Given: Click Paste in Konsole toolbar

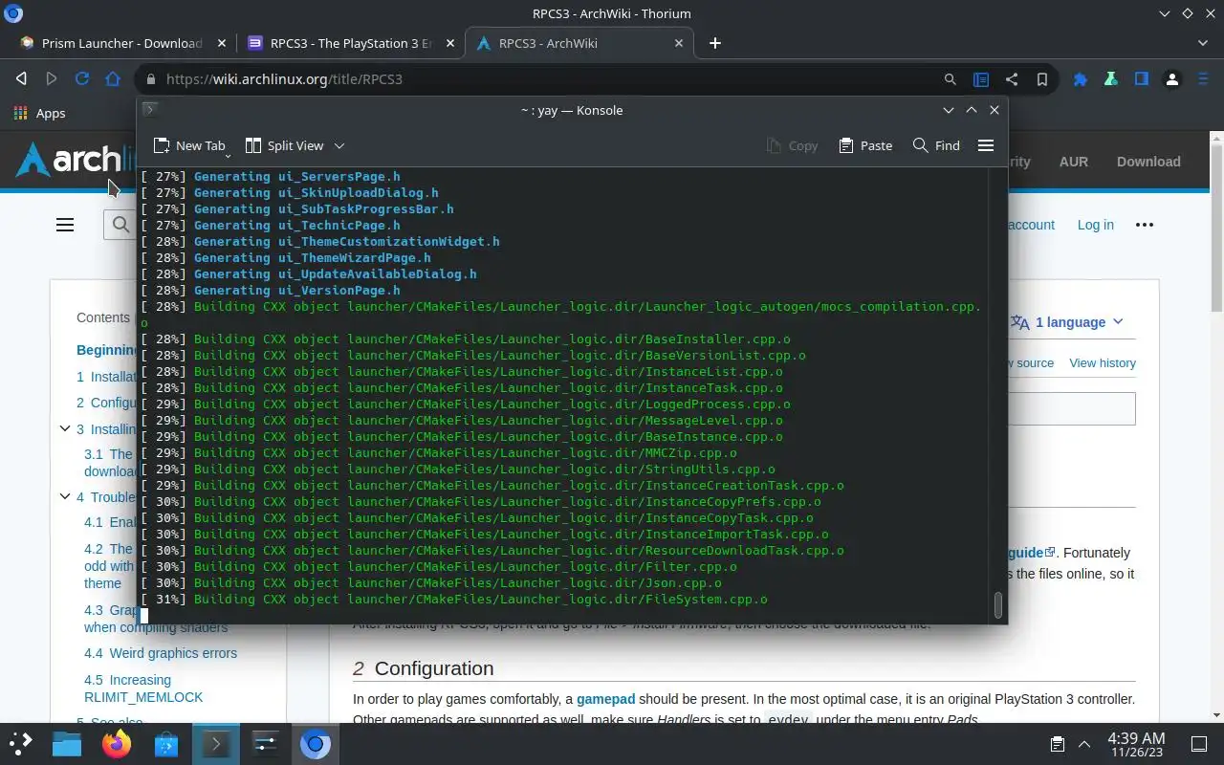Looking at the screenshot, I should click(x=865, y=145).
